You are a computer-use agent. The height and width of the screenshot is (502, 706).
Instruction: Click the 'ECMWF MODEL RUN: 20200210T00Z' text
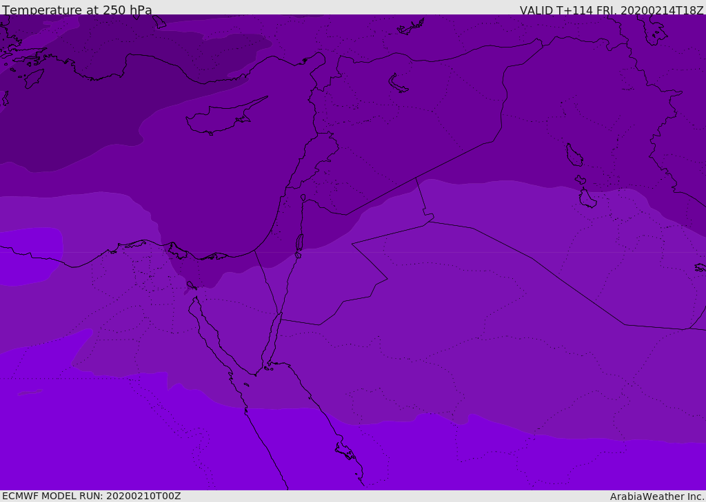coord(92,496)
